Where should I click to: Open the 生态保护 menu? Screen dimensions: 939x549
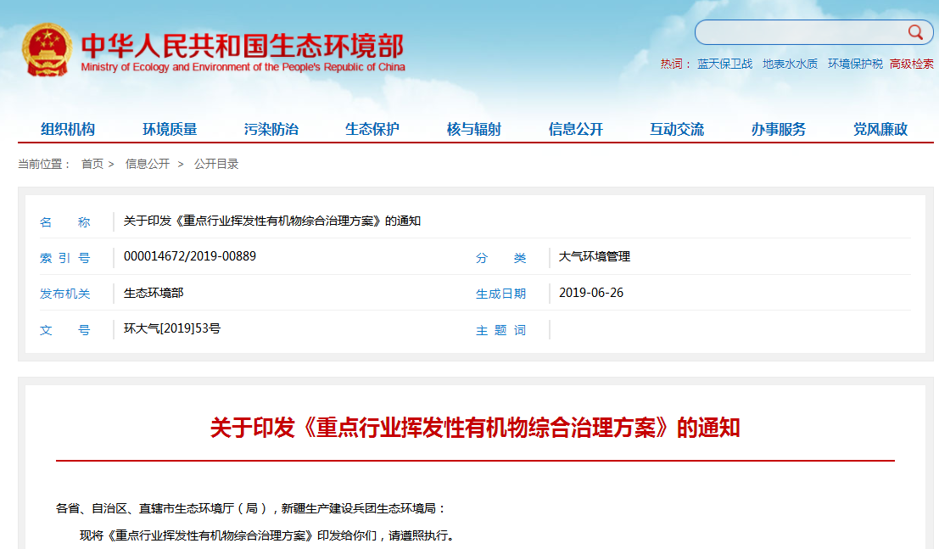pyautogui.click(x=372, y=129)
